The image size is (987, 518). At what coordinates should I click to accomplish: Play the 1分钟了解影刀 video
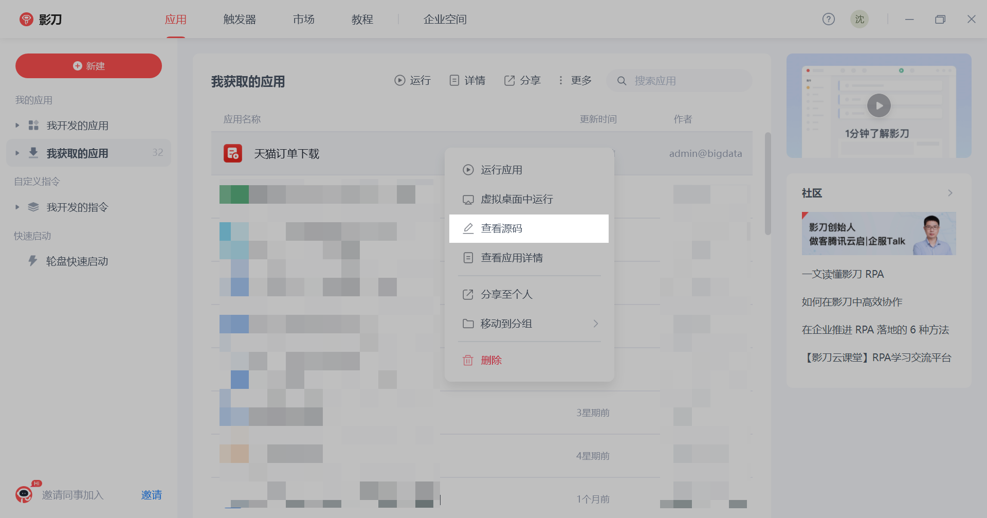pyautogui.click(x=879, y=105)
